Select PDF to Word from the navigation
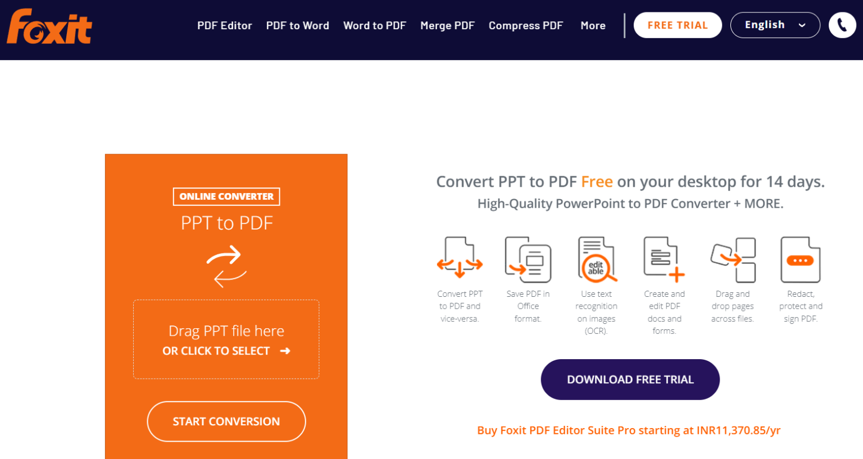 coord(298,25)
